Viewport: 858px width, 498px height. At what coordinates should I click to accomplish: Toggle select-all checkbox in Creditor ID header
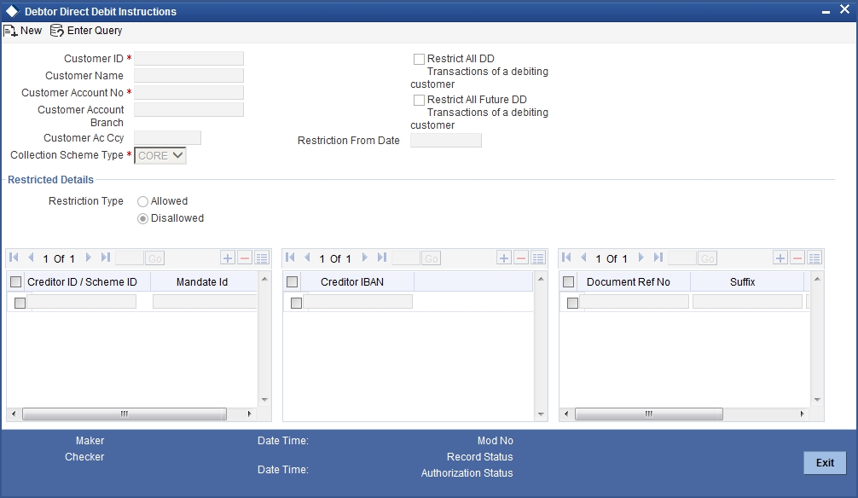16,282
